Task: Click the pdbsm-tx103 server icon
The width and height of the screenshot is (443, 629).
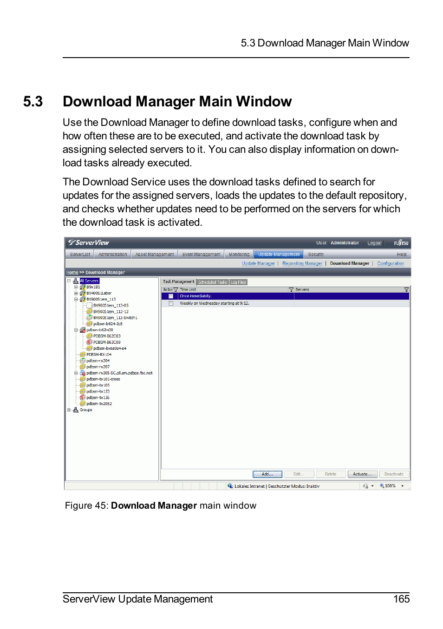Action: click(x=83, y=385)
